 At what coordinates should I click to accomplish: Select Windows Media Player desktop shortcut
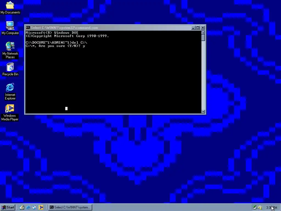(x=10, y=112)
